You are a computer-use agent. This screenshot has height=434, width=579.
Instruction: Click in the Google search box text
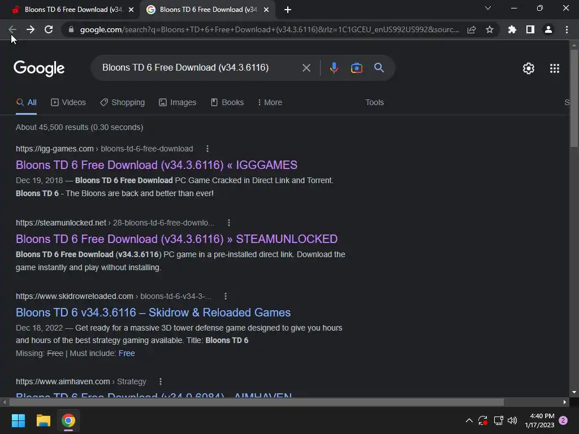[185, 68]
